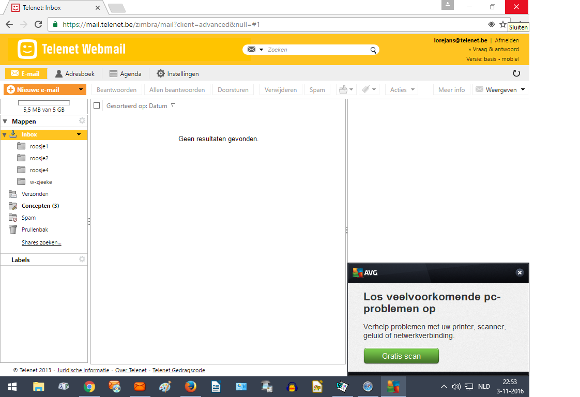This screenshot has height=397, width=580.
Task: Click the Afmelden logout link
Action: click(x=507, y=40)
